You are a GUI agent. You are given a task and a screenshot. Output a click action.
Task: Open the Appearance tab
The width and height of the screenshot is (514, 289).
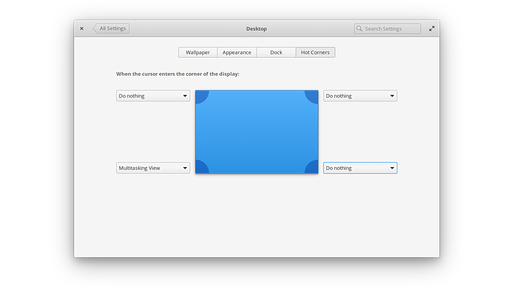237,52
